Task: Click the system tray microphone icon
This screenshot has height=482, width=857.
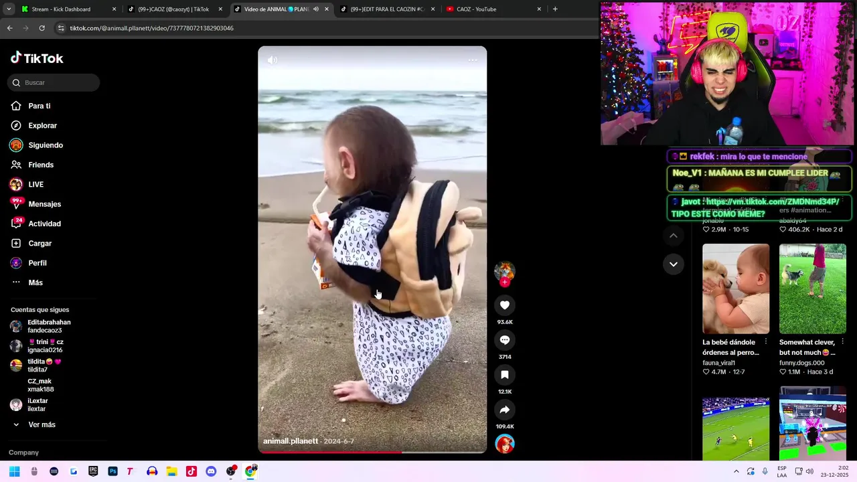Action: click(x=765, y=471)
